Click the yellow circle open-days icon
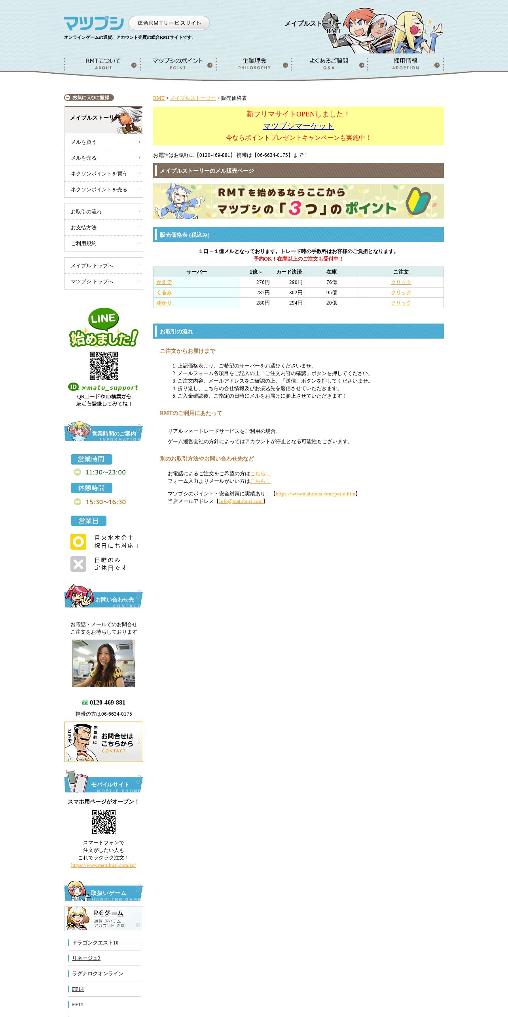The image size is (508, 1017). click(x=78, y=542)
